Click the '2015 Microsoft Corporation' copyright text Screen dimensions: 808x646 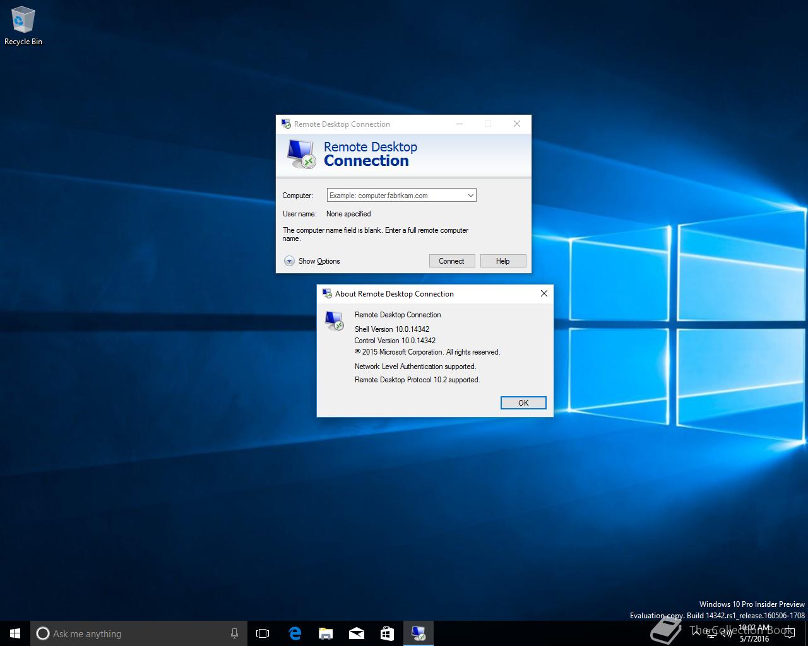click(x=427, y=352)
